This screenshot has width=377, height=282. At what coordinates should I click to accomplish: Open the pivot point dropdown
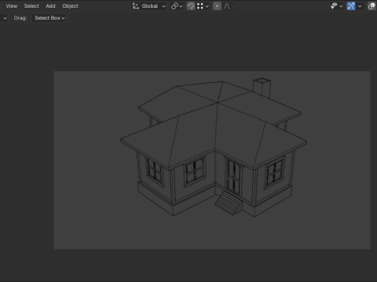point(177,6)
